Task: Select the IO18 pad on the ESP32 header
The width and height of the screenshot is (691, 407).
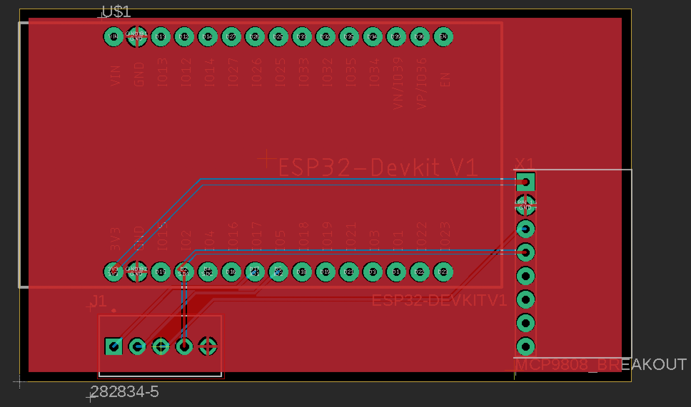Action: pyautogui.click(x=302, y=272)
